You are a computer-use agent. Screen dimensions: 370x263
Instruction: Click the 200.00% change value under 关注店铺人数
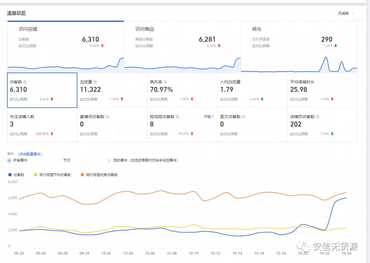[x=42, y=134]
